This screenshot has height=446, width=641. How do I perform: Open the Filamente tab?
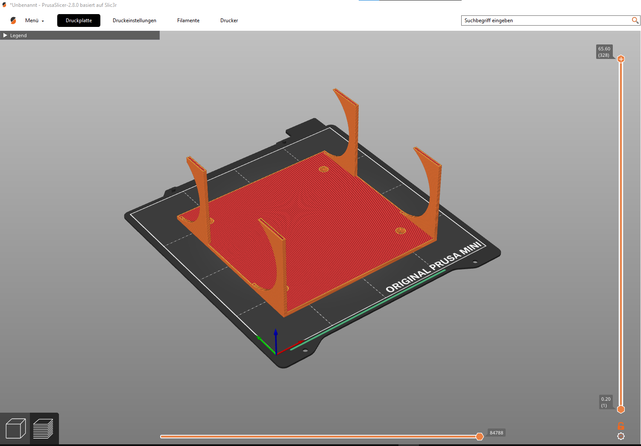coord(188,21)
